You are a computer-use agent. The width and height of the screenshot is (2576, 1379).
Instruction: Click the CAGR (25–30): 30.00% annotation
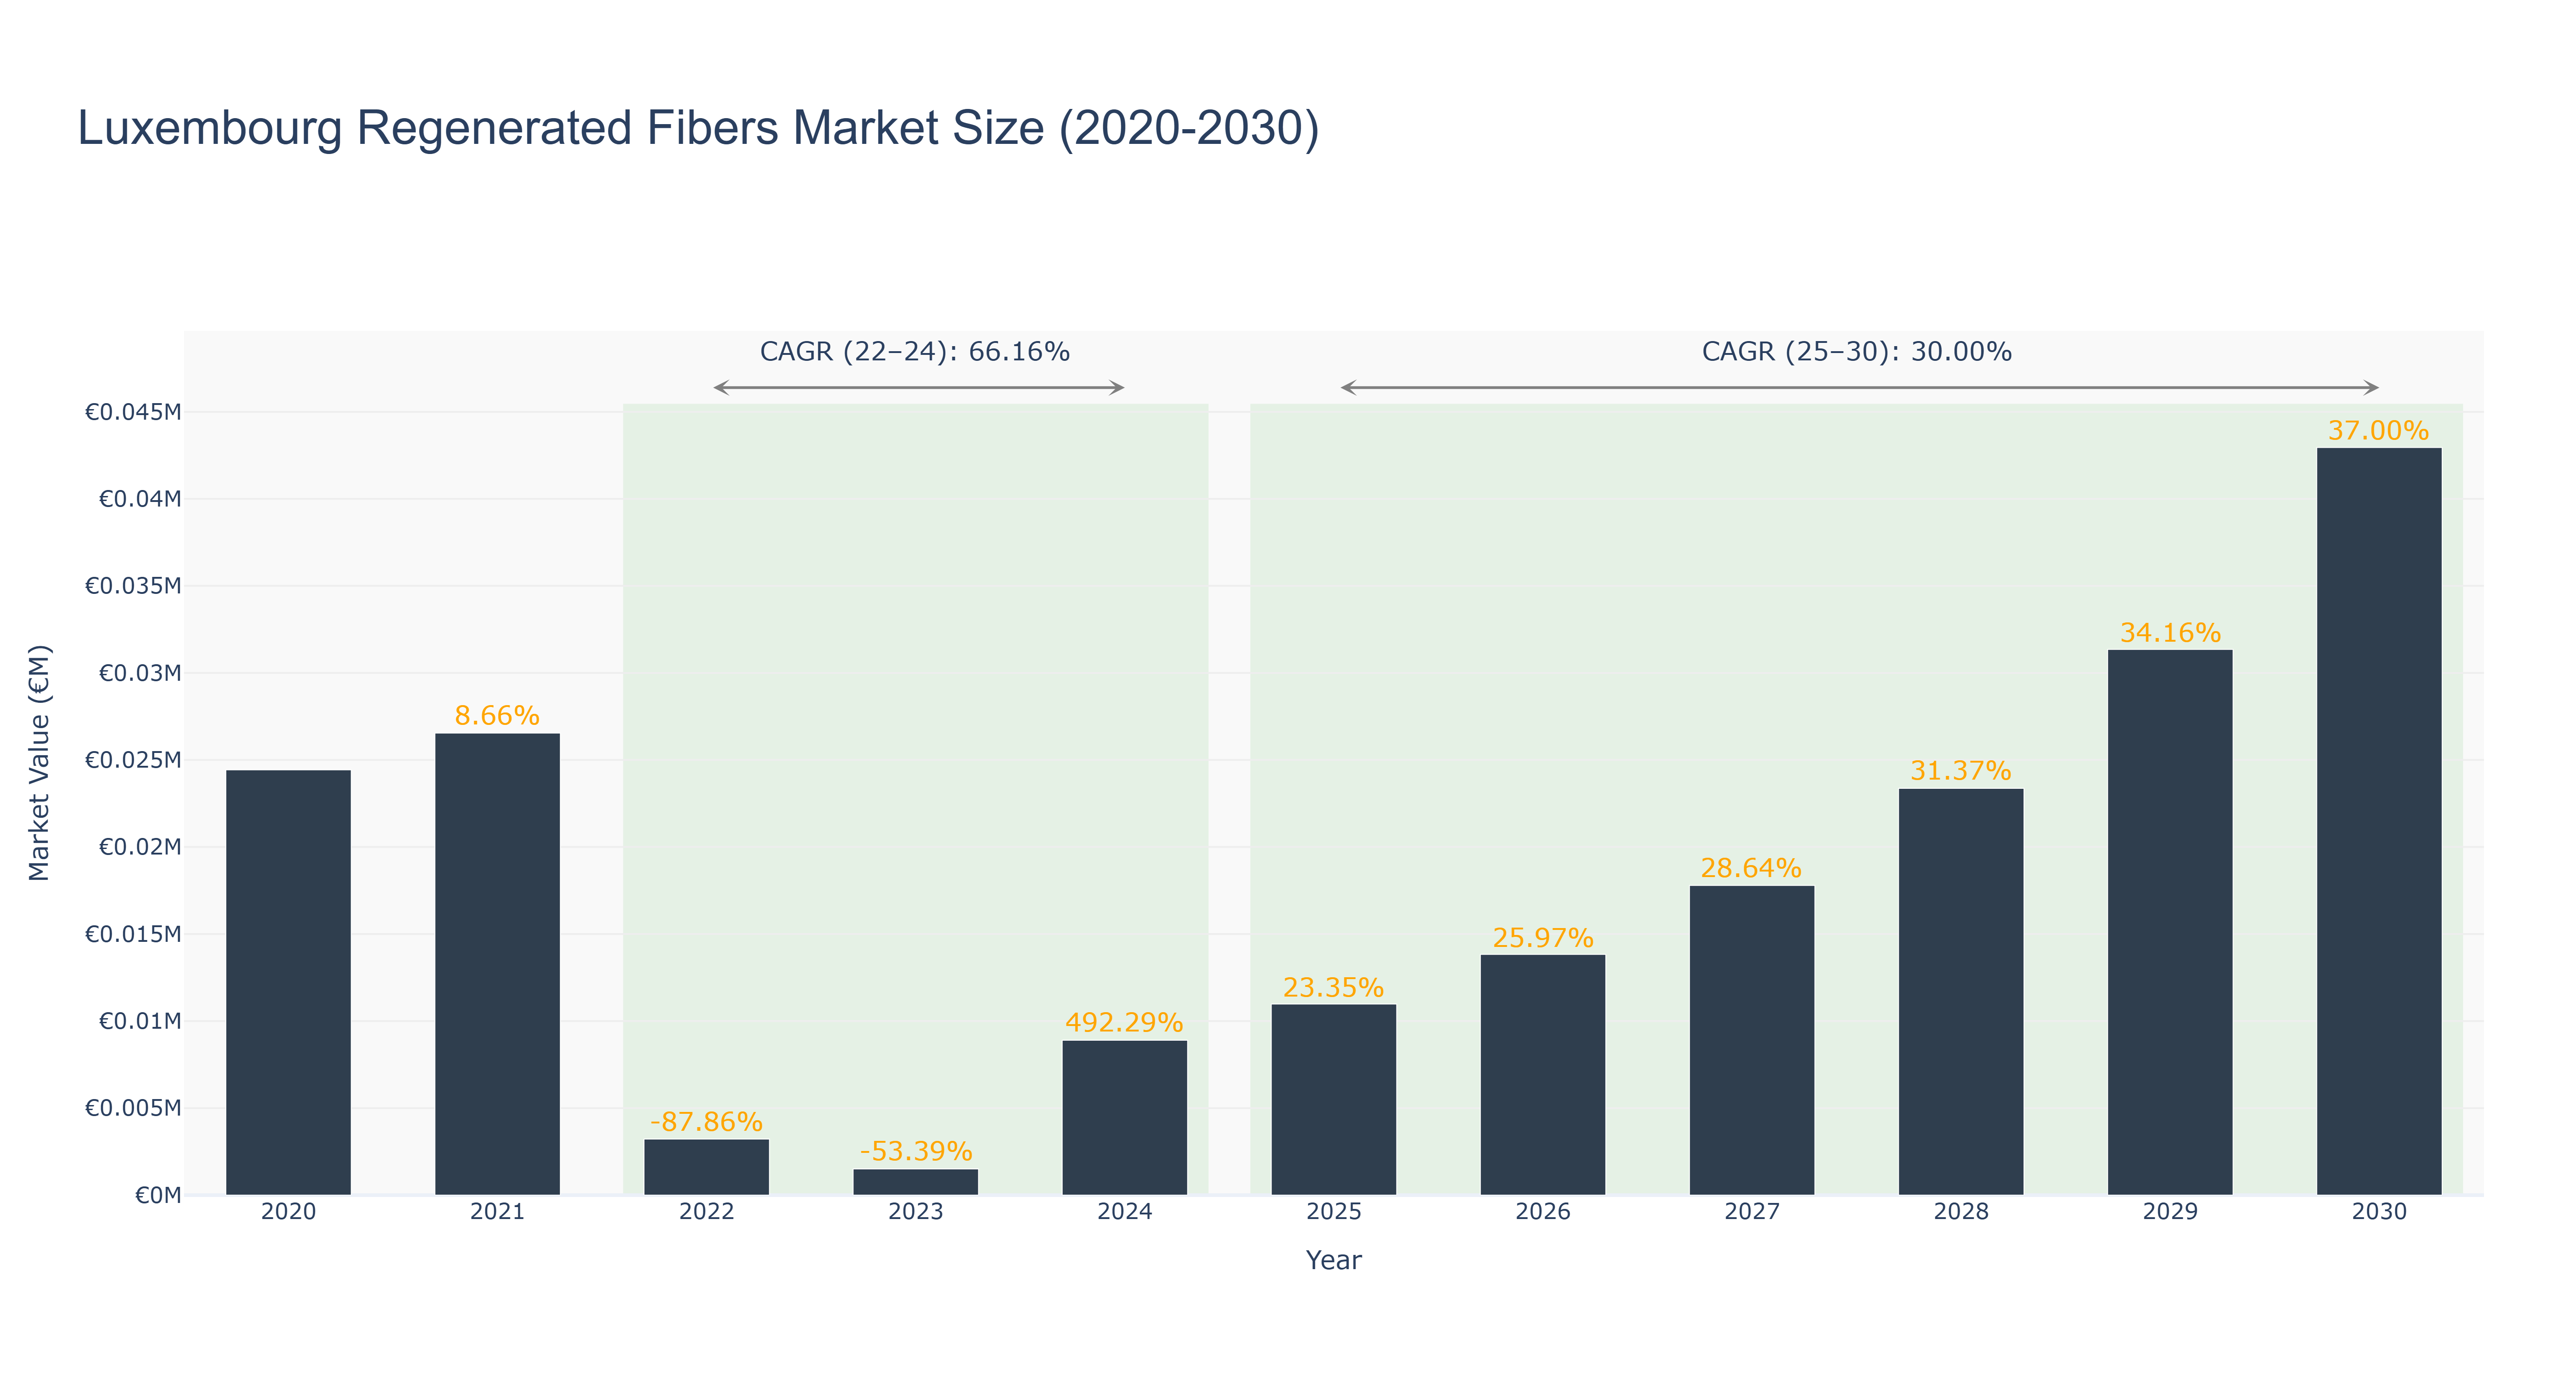pos(1857,352)
